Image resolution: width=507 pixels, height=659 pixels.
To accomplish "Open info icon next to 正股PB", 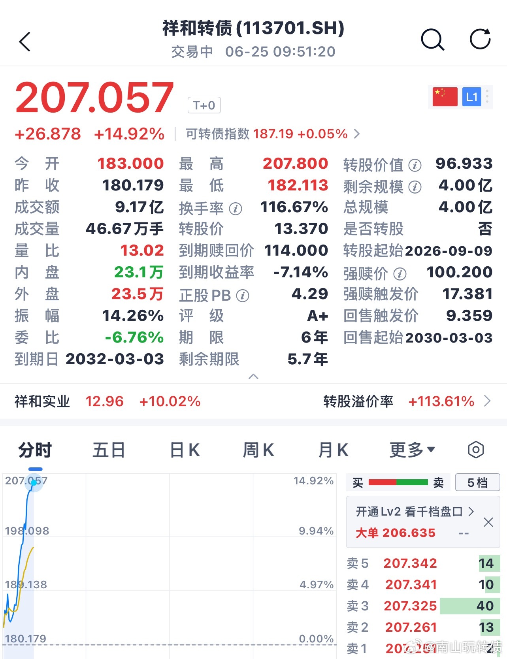I will coord(243,296).
